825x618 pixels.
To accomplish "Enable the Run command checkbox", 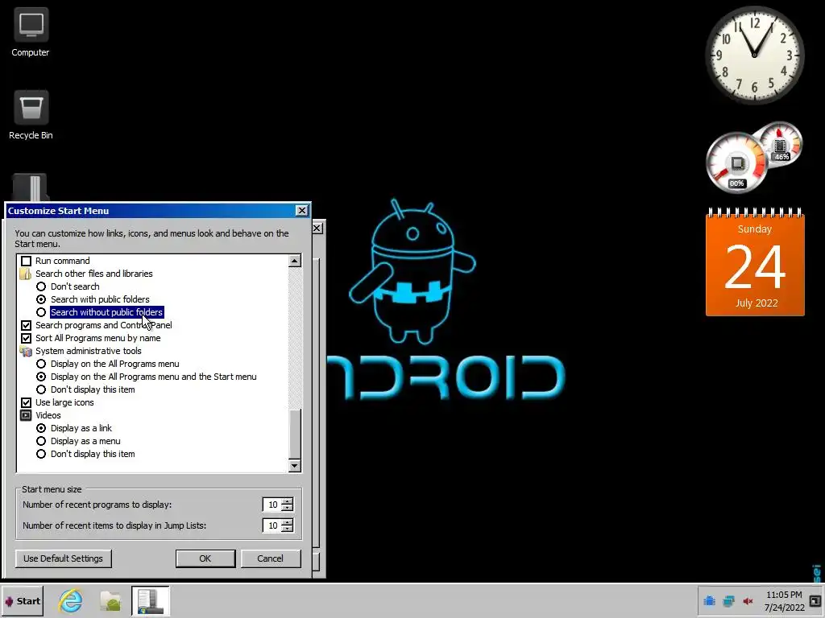I will [x=26, y=262].
